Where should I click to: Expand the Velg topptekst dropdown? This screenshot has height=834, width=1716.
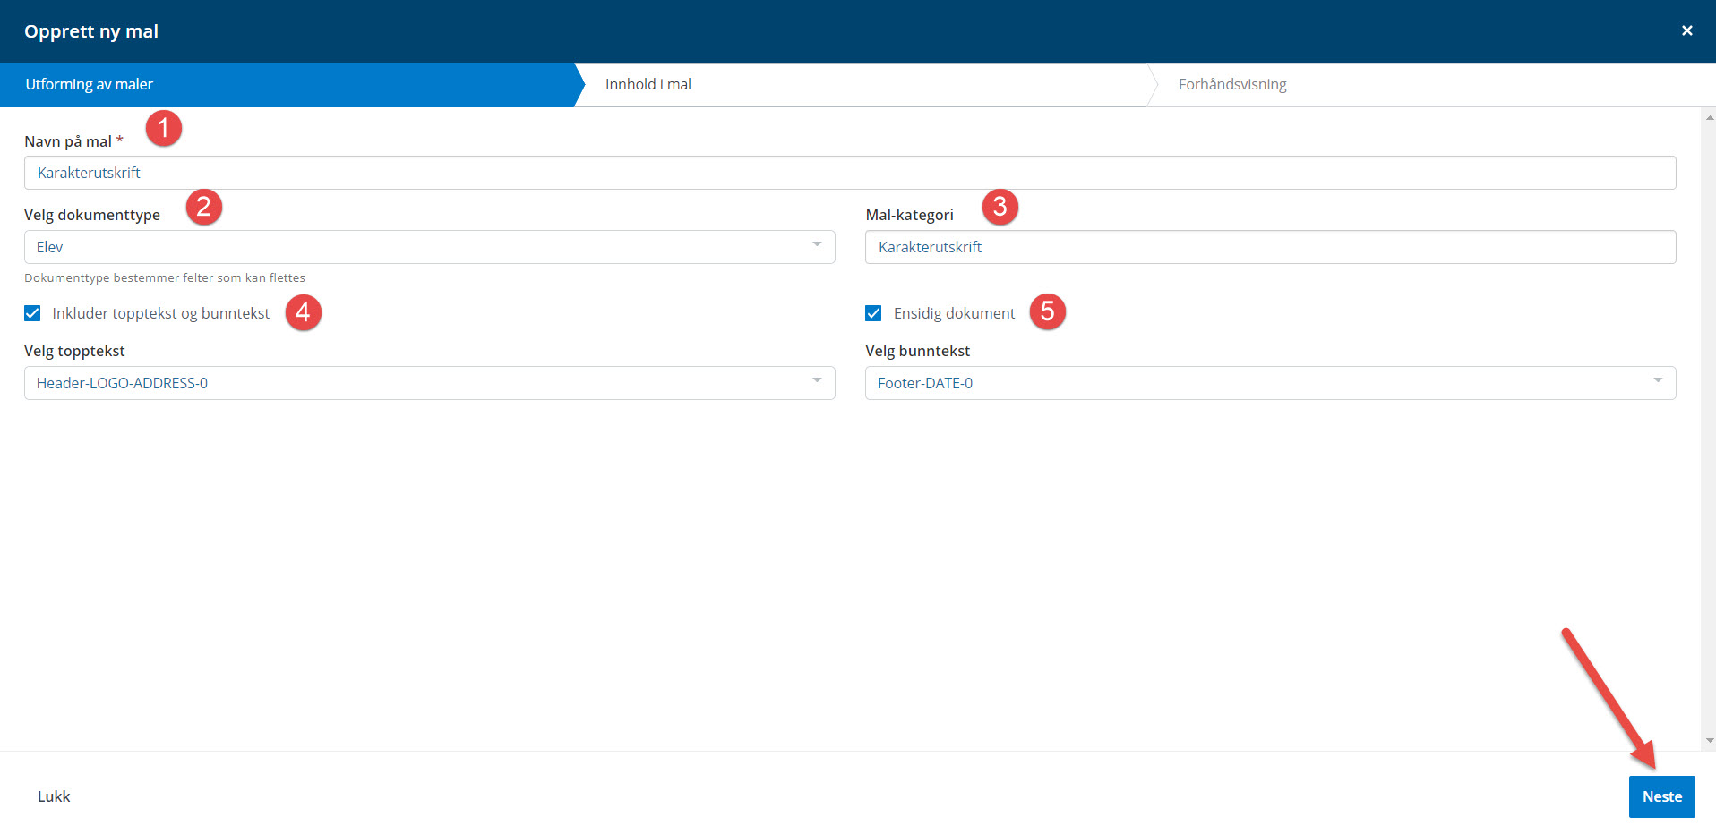(x=429, y=383)
